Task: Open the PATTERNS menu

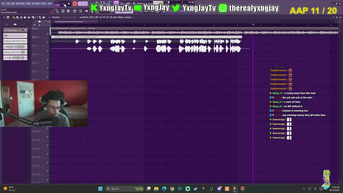Action: pos(20,3)
